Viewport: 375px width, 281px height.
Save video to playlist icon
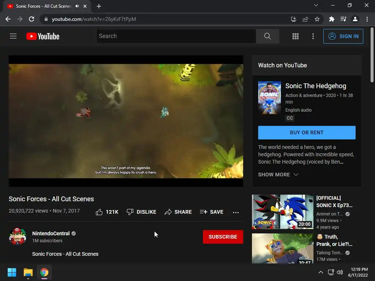click(x=203, y=212)
